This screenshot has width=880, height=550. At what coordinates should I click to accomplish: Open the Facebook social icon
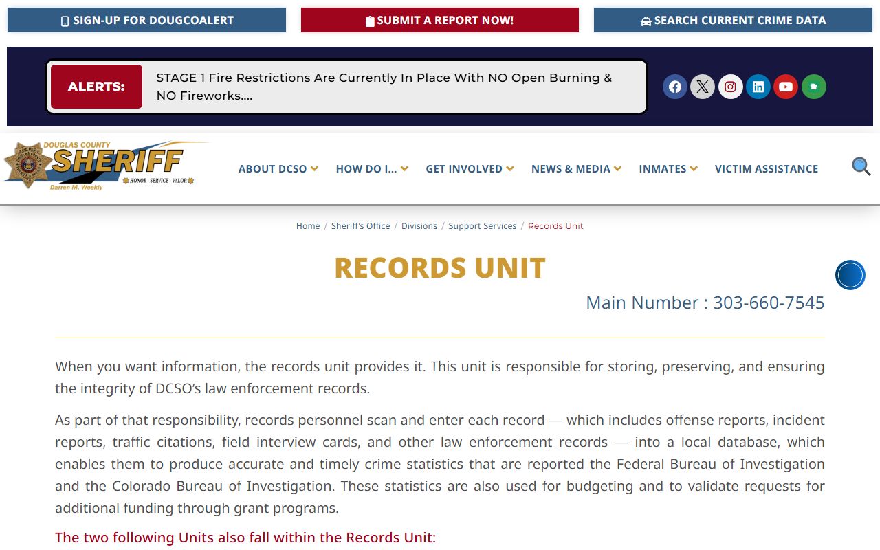675,87
